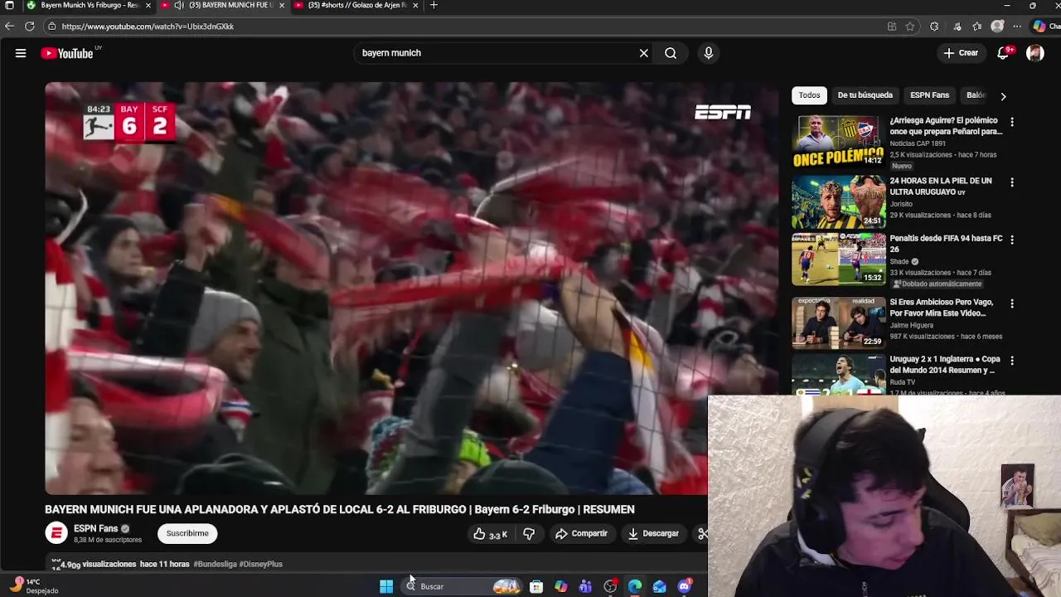Screen dimensions: 1061x597
Task: Open the weather widget showing 14°C
Action: point(35,586)
